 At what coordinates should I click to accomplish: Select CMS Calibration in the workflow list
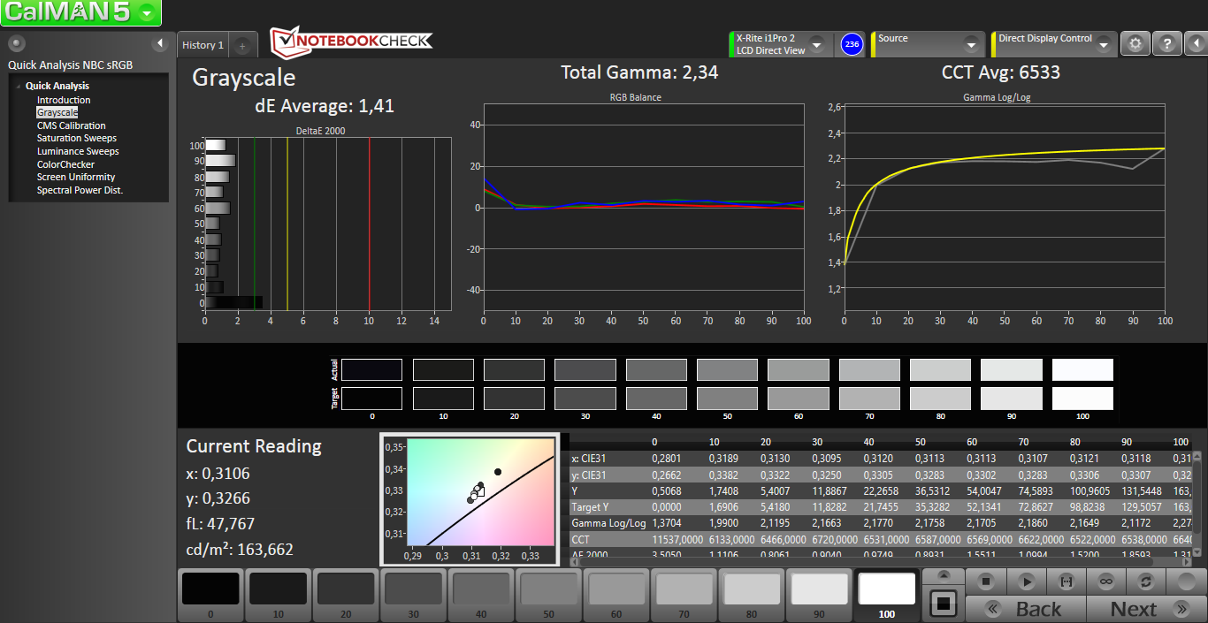pos(71,125)
